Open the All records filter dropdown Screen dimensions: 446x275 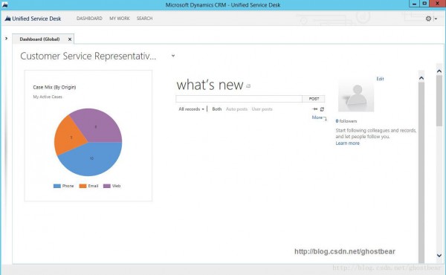tap(191, 109)
